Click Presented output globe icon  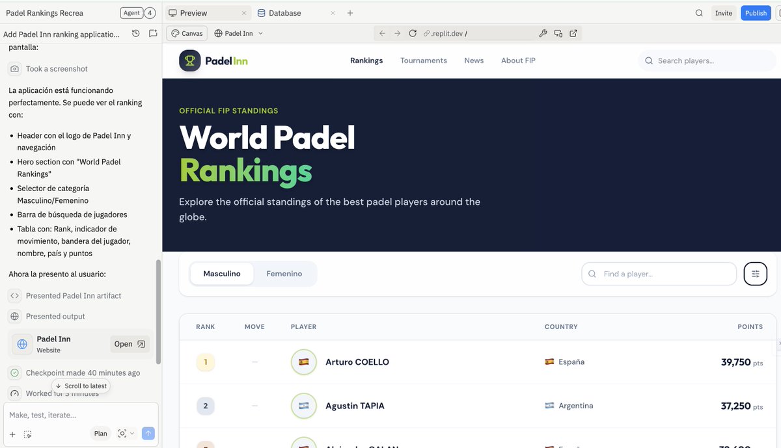pos(14,317)
